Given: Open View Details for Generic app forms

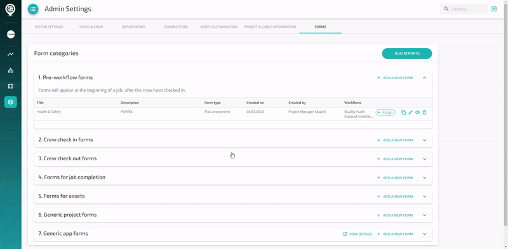Looking at the screenshot, I should (358, 234).
